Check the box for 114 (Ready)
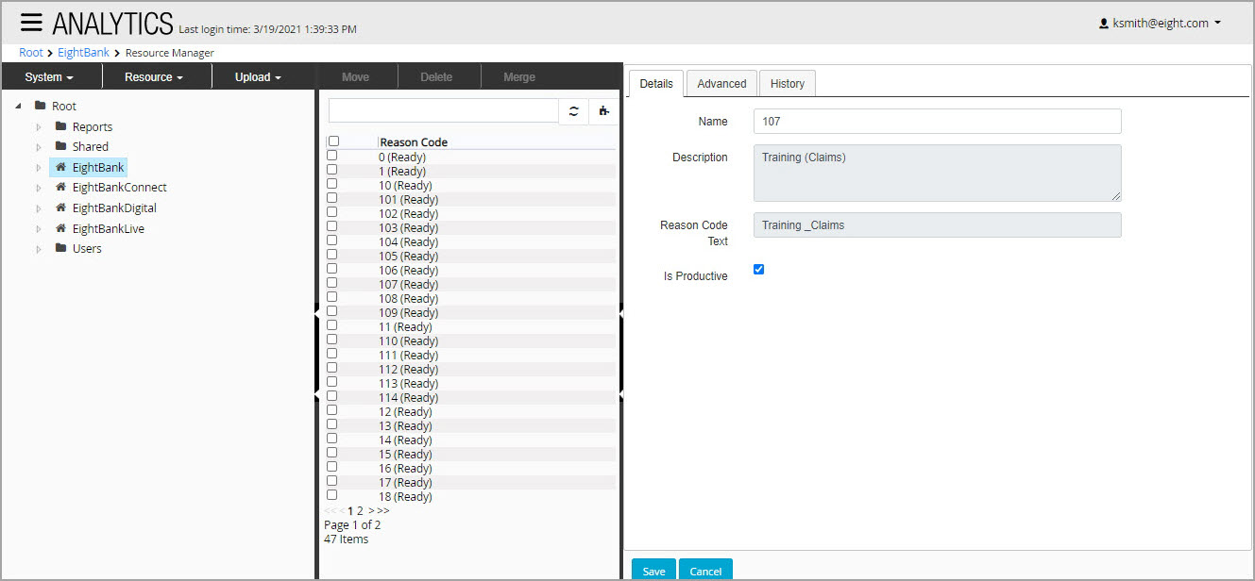1255x581 pixels. 331,396
